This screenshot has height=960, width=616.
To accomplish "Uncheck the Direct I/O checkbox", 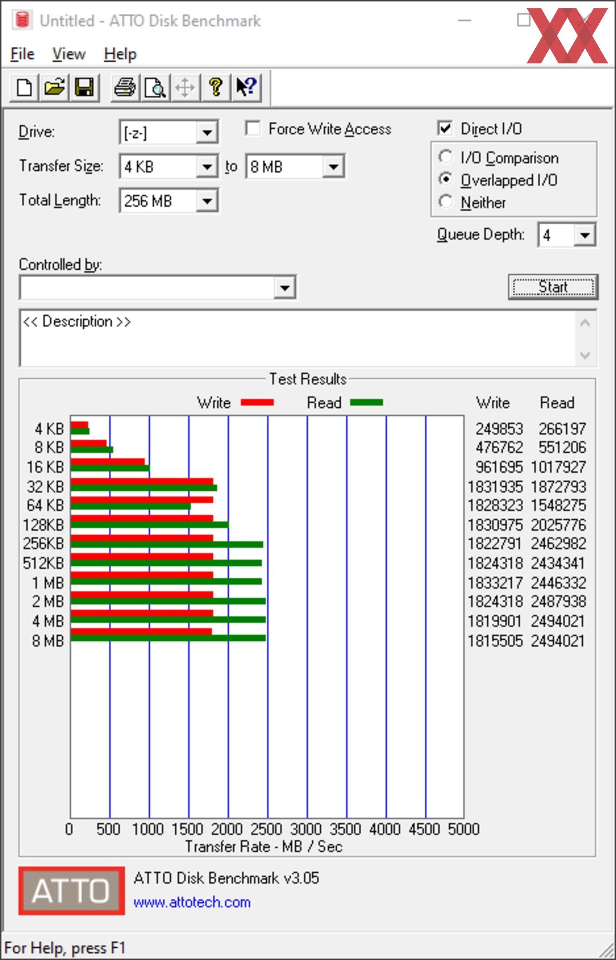I will (x=445, y=128).
